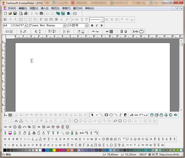Pick the yellow color swatch
185x158 pixels.
54,150
